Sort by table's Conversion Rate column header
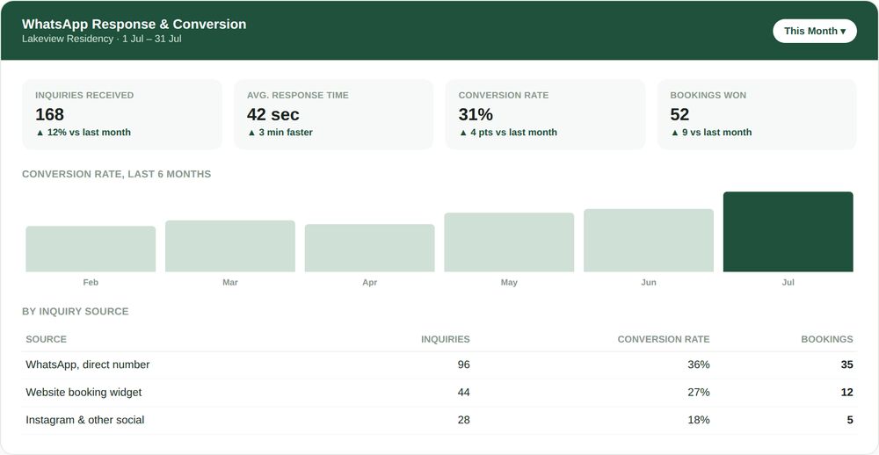 pyautogui.click(x=664, y=339)
